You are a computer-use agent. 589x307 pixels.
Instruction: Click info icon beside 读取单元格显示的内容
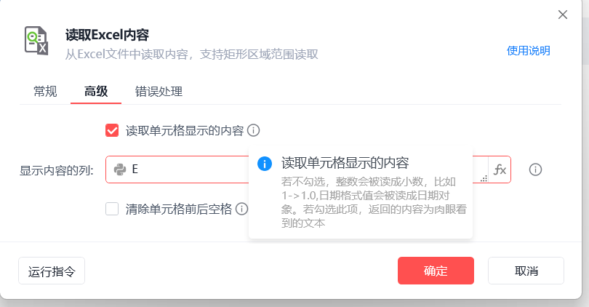[x=253, y=130]
